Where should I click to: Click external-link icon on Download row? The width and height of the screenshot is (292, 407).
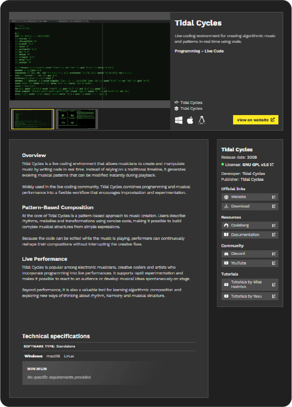[274, 206]
